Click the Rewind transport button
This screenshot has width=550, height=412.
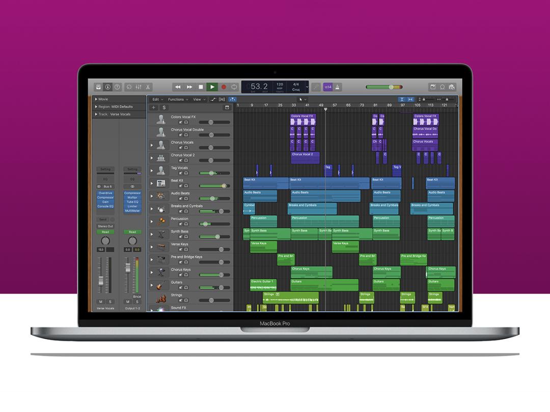178,87
